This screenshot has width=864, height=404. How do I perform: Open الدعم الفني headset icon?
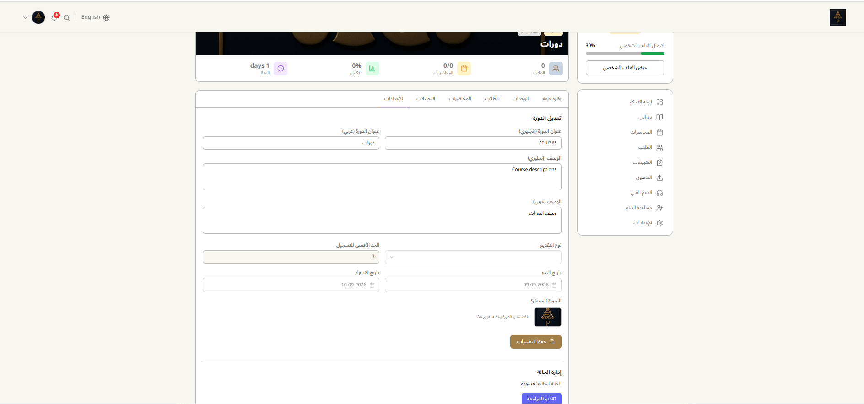coord(659,193)
